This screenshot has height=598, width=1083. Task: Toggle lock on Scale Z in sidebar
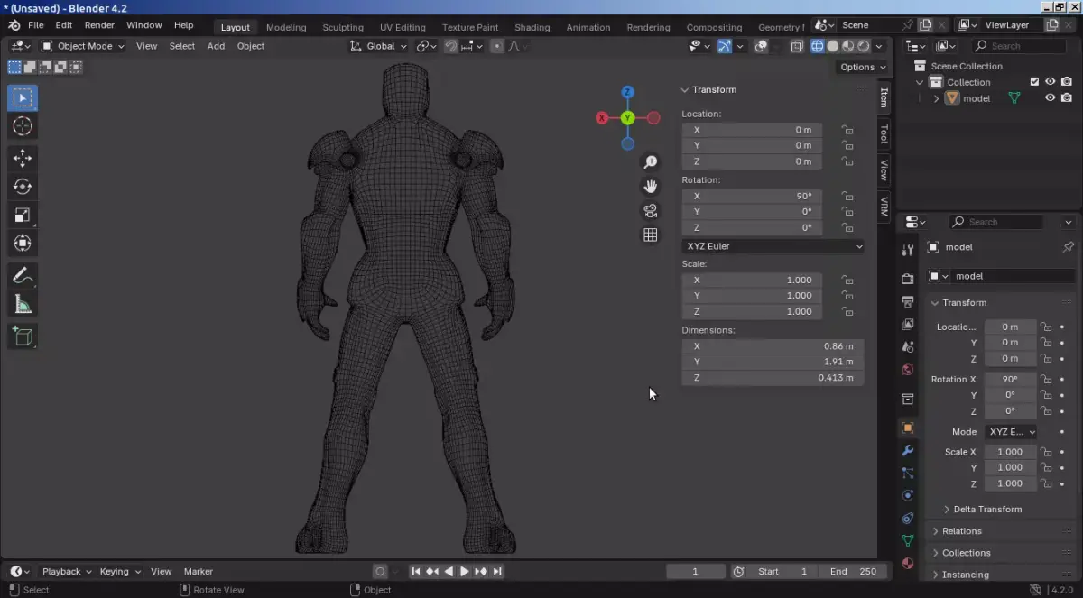(x=847, y=311)
